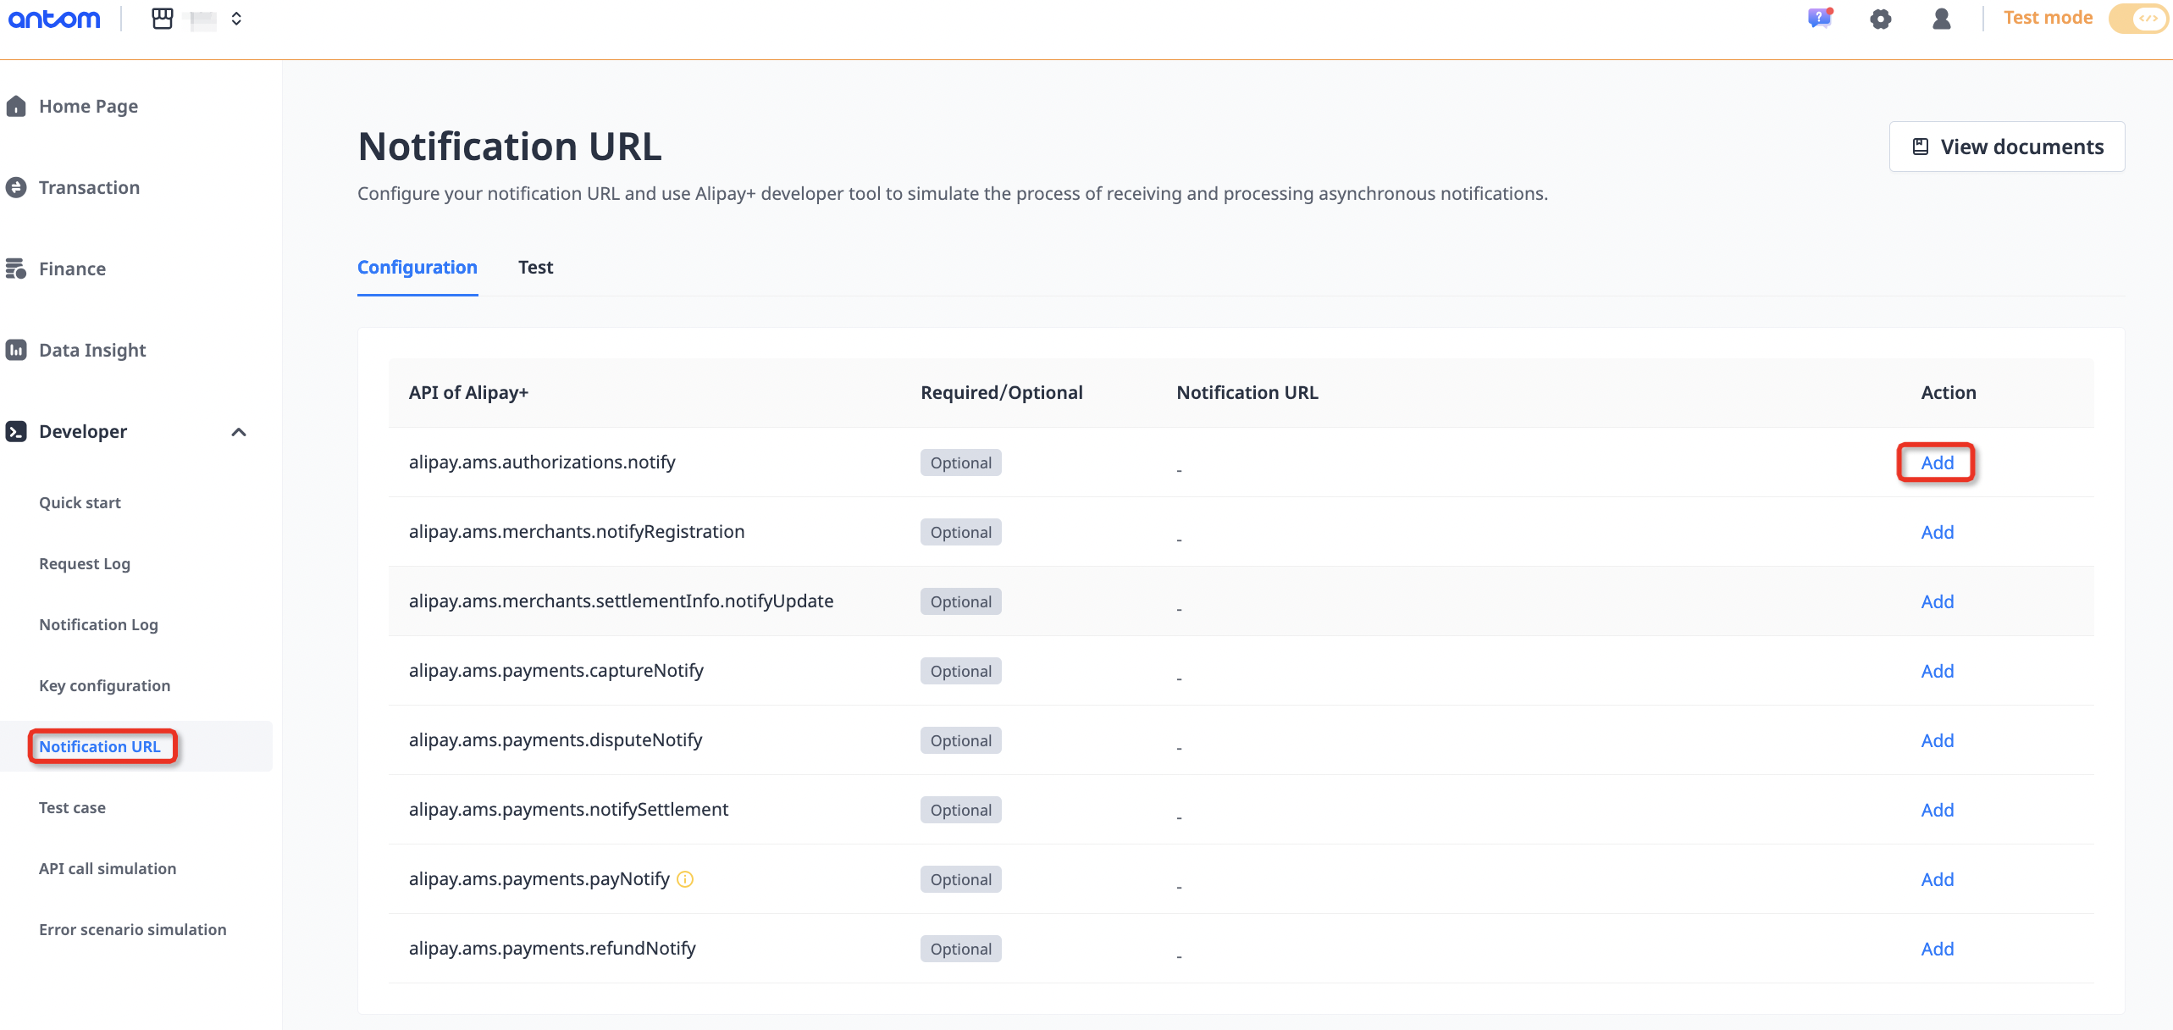Add URL for alipay.ams.authorizations.notify
The image size is (2173, 1030).
coord(1937,462)
